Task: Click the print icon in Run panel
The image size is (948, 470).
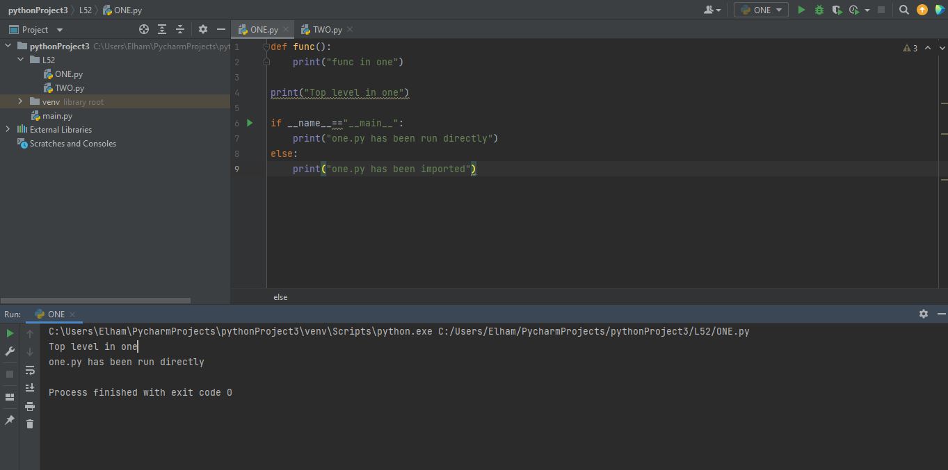Action: point(30,406)
